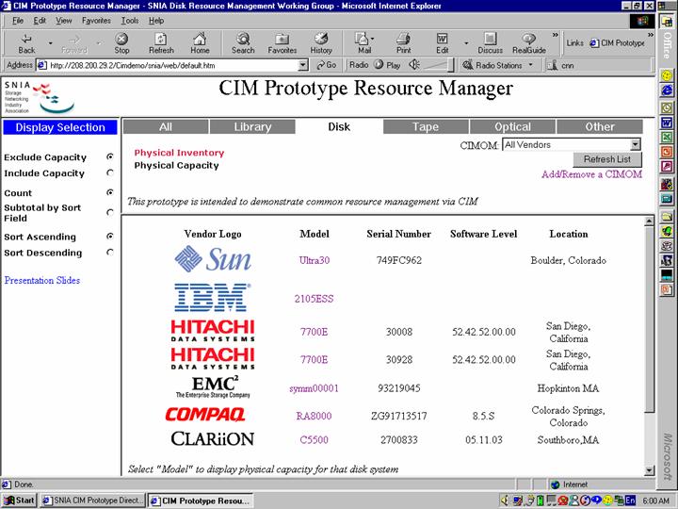Click the inventory list scroll down arrow
Image resolution: width=678 pixels, height=509 pixels.
tap(649, 470)
